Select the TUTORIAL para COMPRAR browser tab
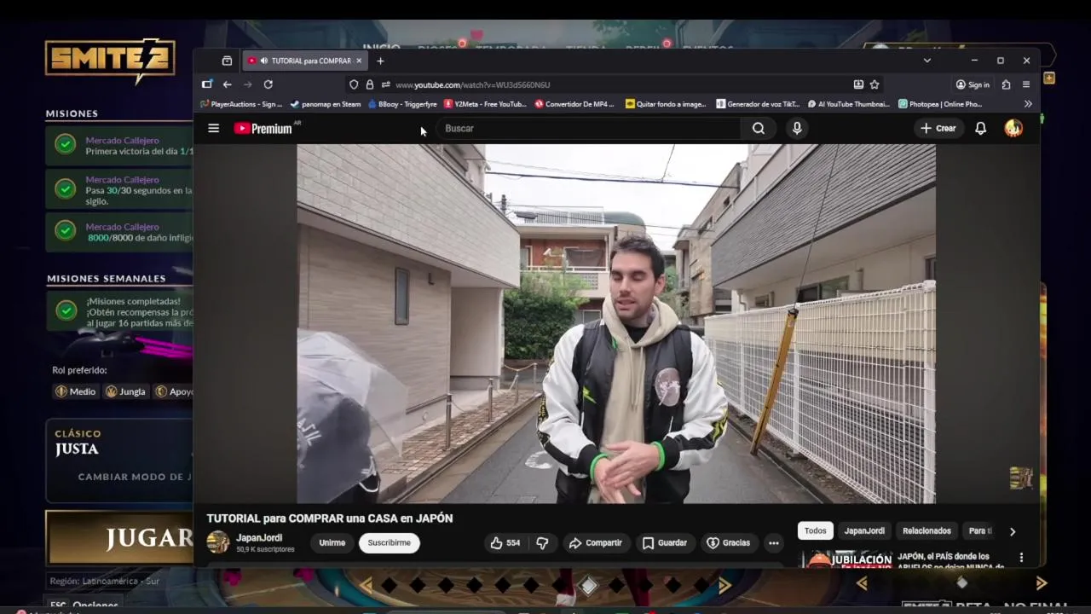 305,61
